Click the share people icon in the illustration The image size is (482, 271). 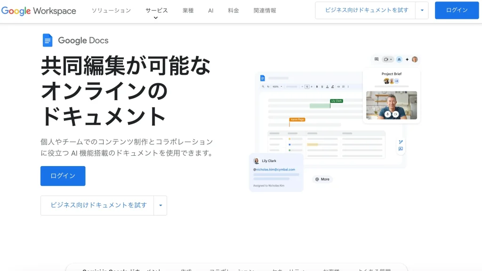[399, 59]
